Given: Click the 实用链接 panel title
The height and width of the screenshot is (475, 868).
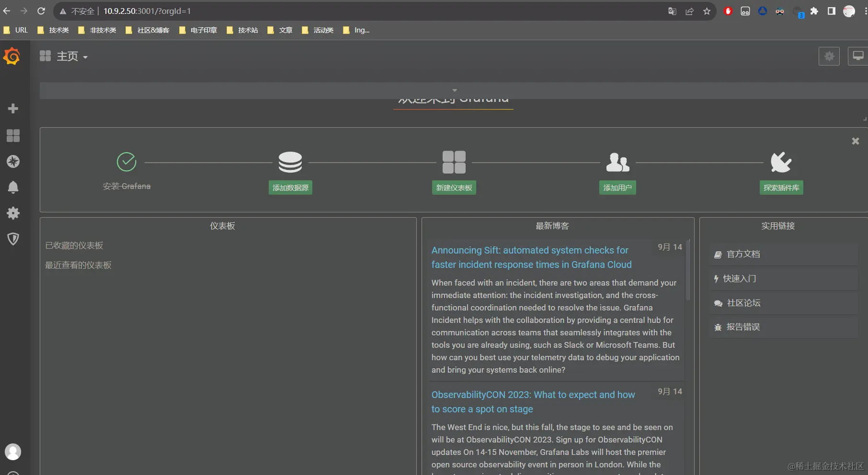Looking at the screenshot, I should (778, 226).
